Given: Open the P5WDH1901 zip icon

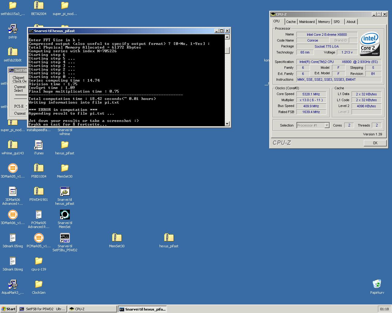Looking at the screenshot, I should coord(39,191).
